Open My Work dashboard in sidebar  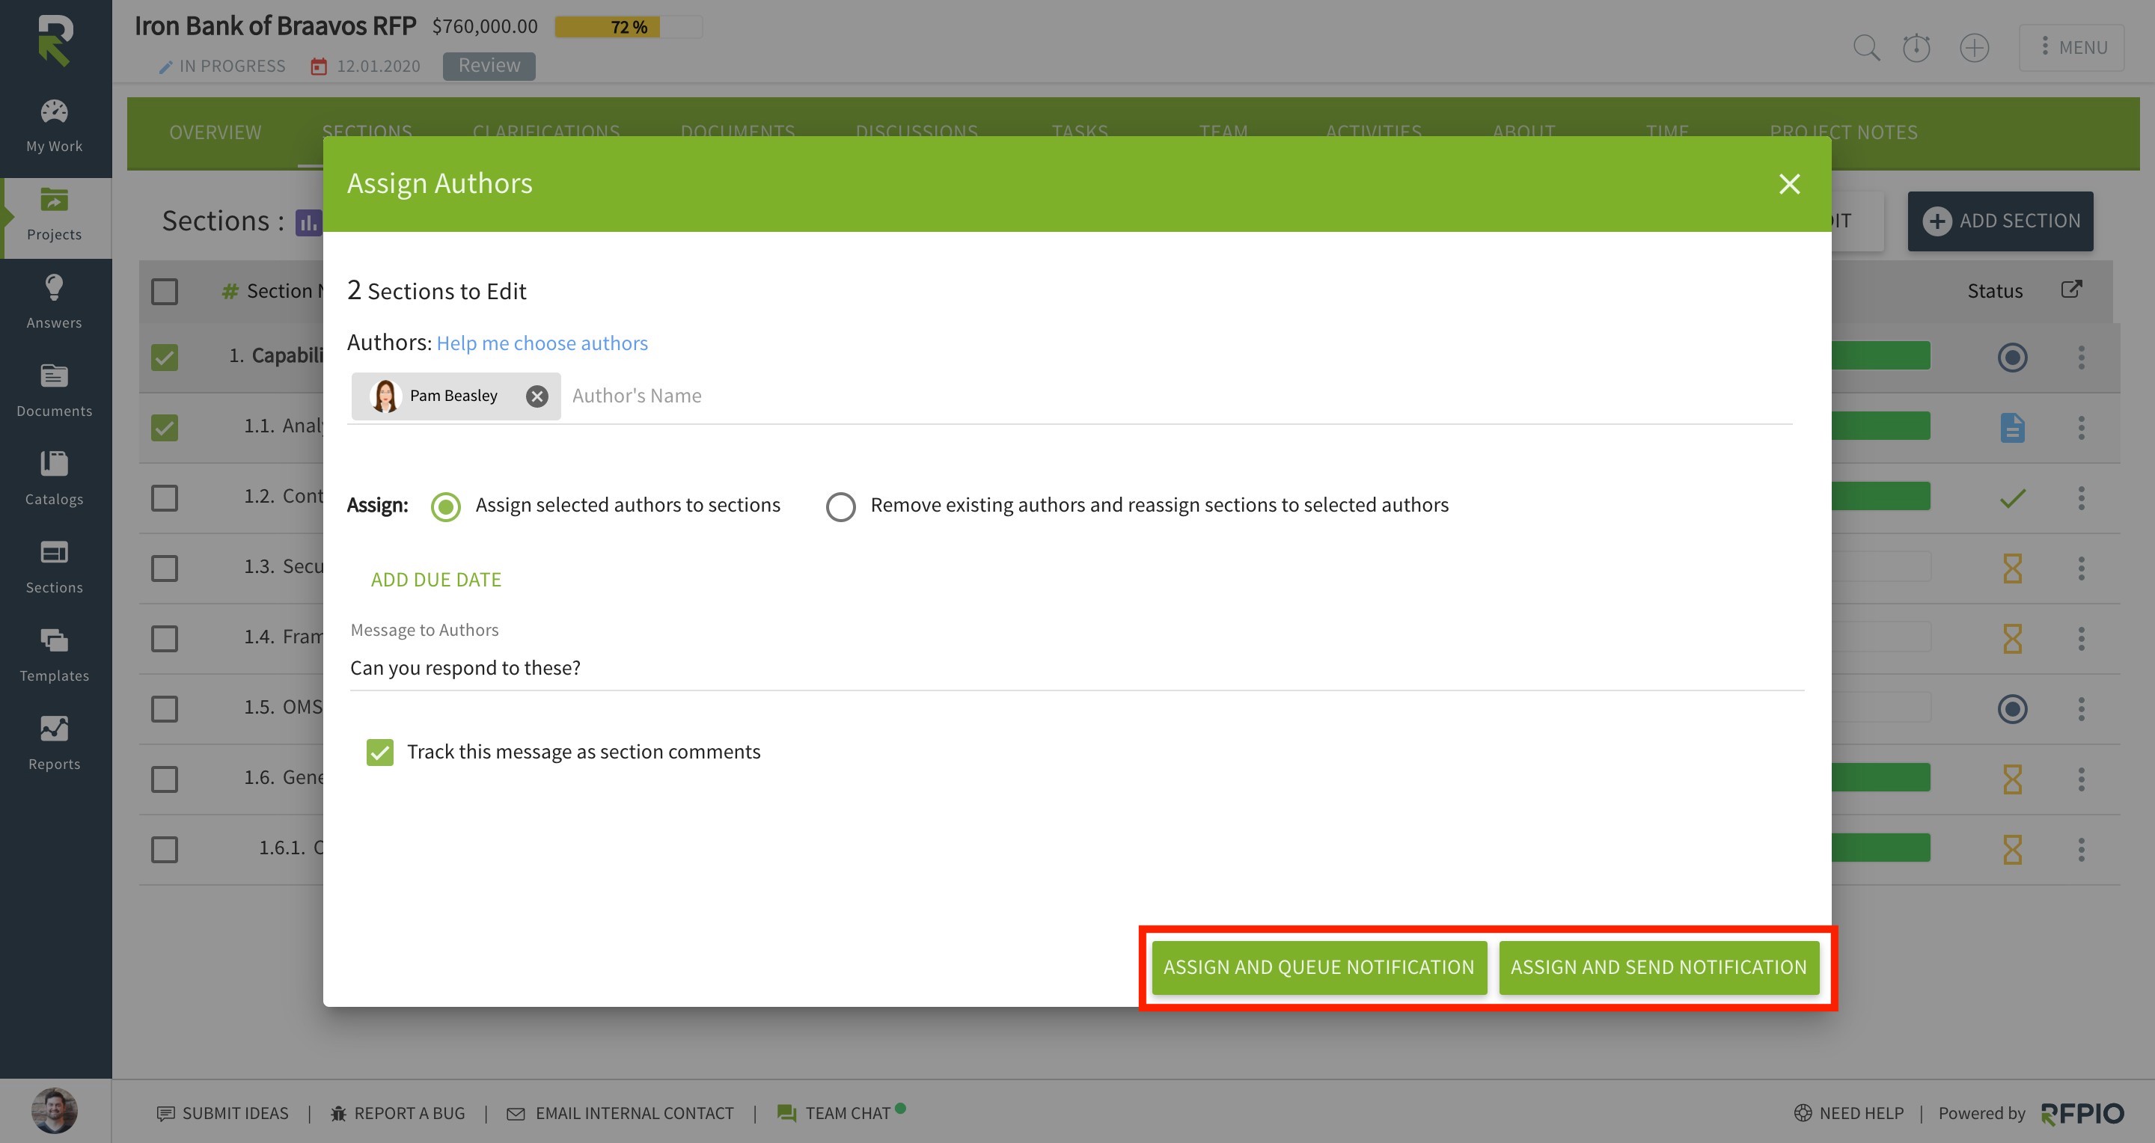coord(55,126)
